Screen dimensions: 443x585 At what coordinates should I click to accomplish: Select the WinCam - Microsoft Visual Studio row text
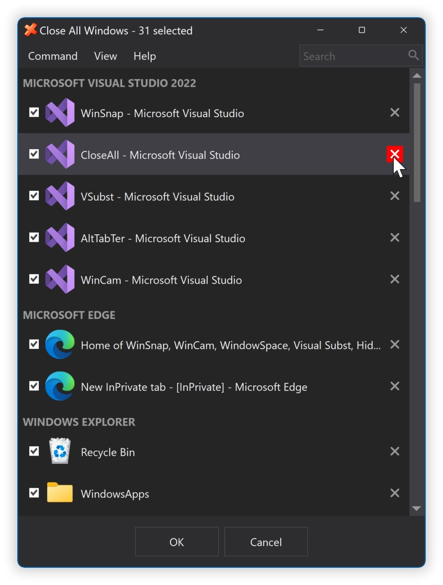point(161,280)
